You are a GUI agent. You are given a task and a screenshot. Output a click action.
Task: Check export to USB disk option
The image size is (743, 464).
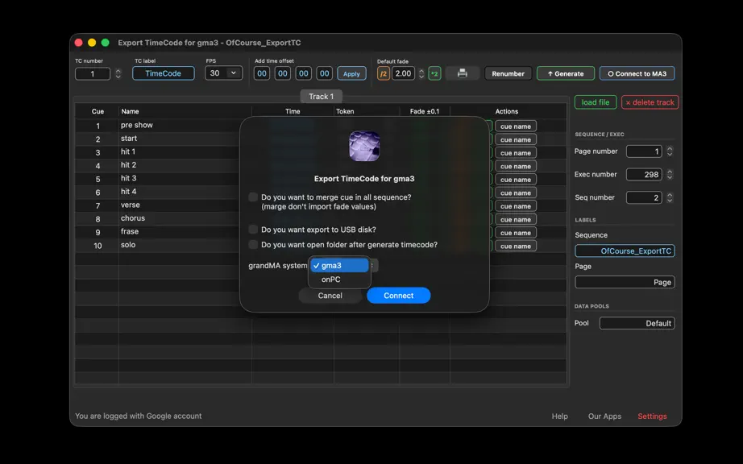pyautogui.click(x=253, y=229)
